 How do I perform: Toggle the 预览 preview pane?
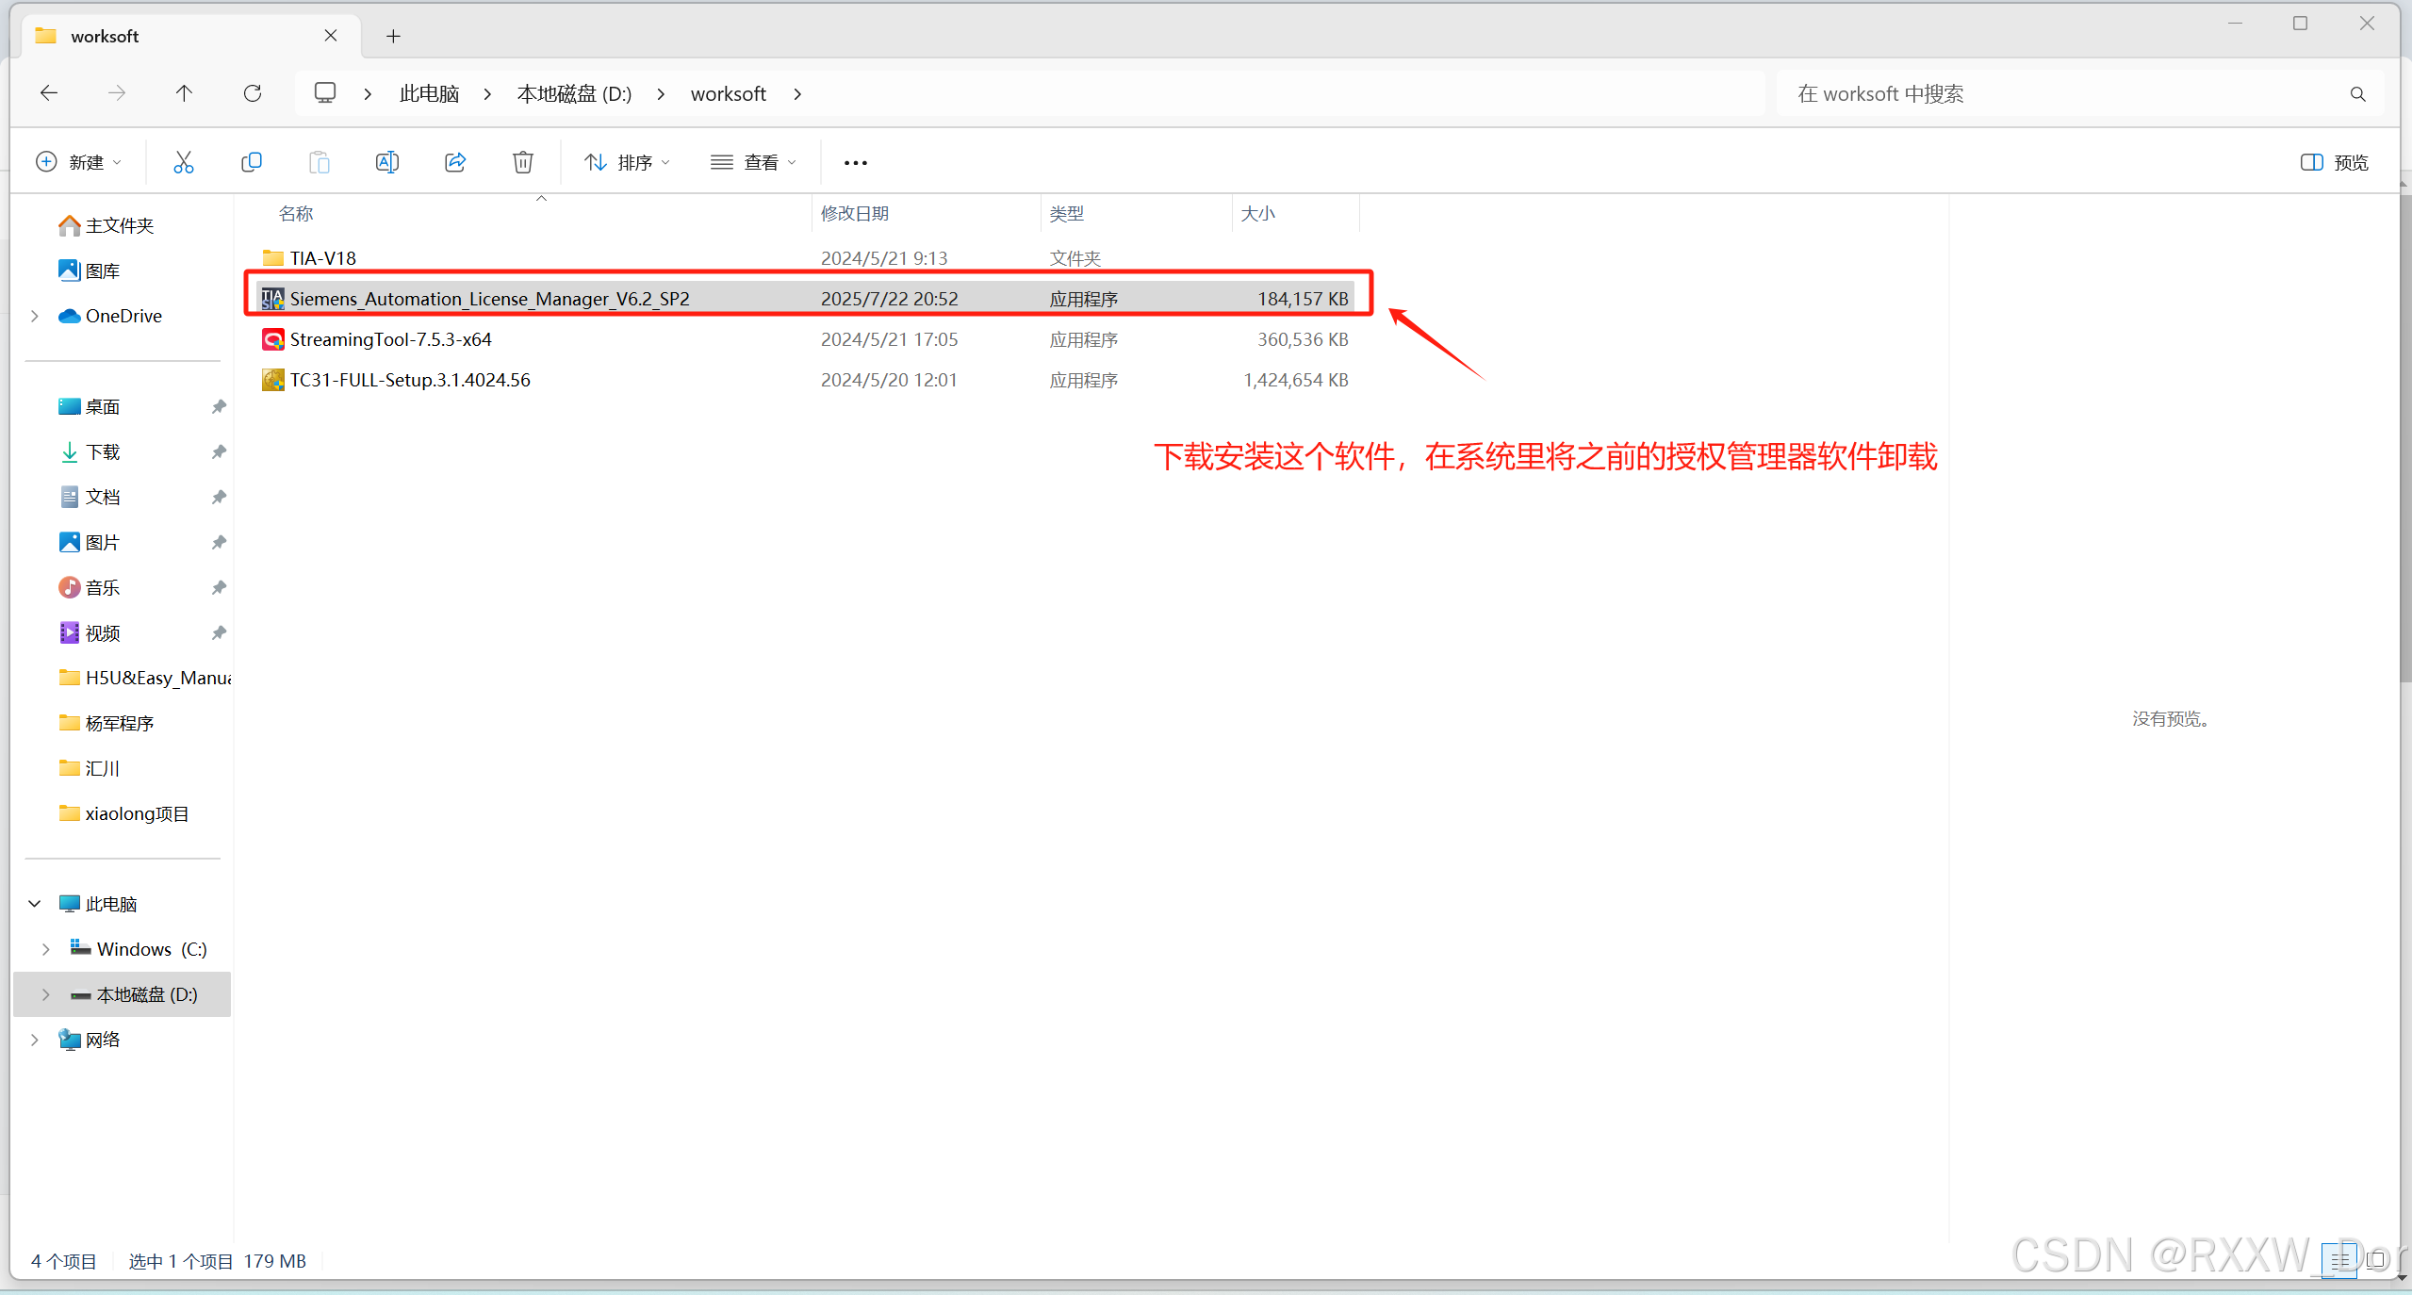click(2334, 162)
